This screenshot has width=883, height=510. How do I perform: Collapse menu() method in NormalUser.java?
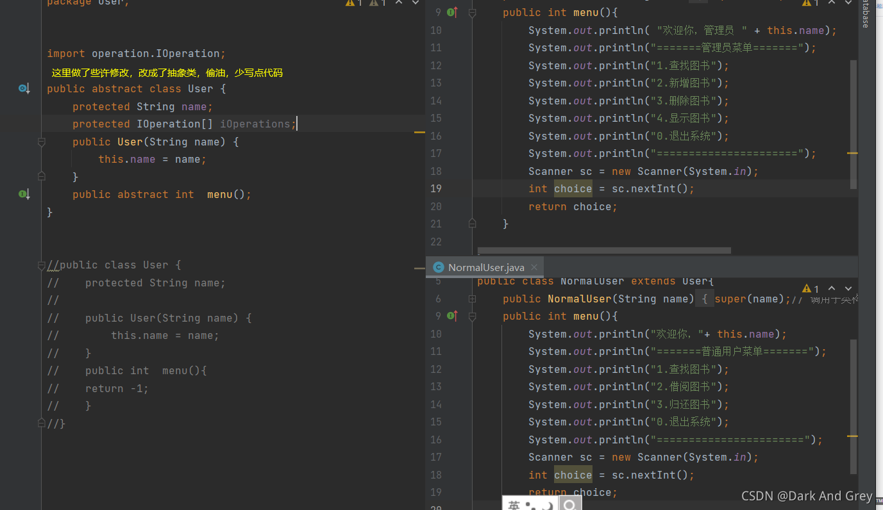(x=473, y=316)
